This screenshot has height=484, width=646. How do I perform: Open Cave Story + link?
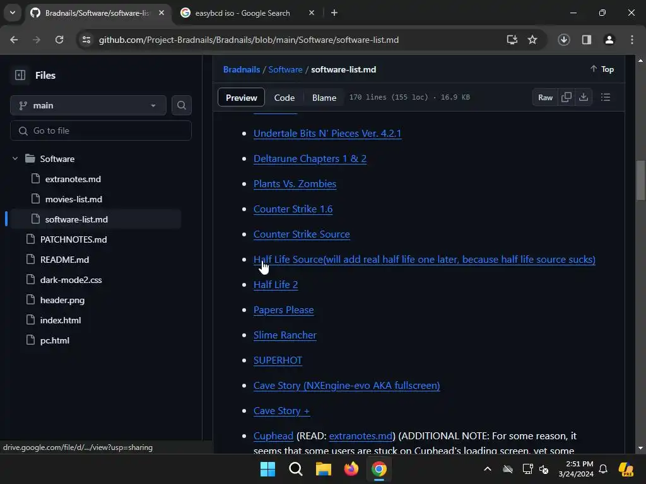[x=281, y=411]
